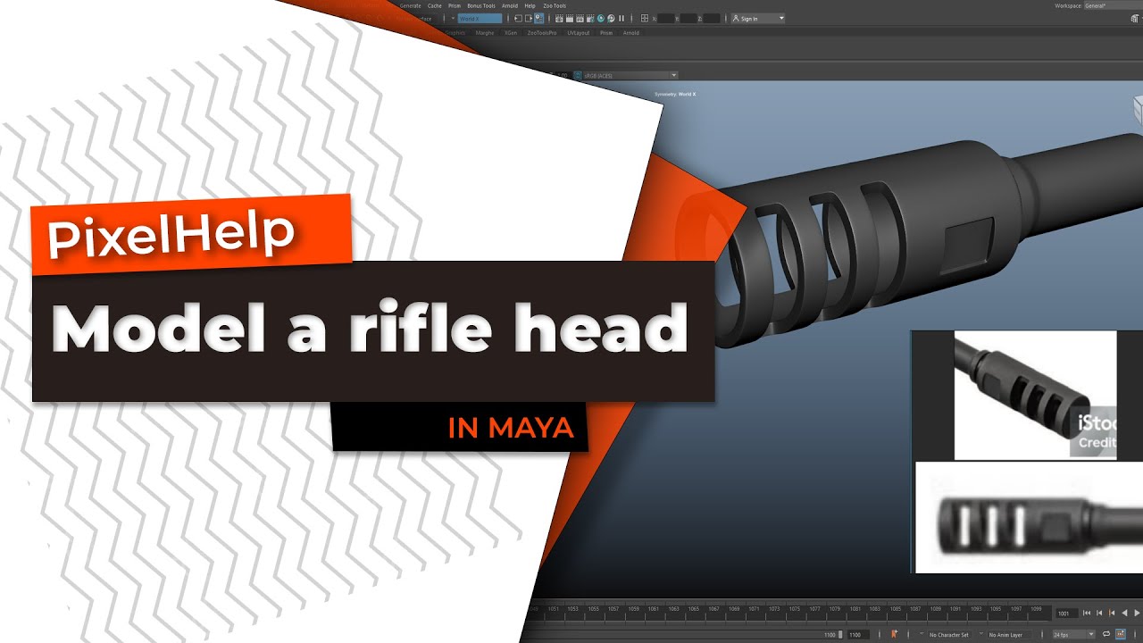The width and height of the screenshot is (1143, 643).
Task: Click the upper muzzle brake reference image
Action: (x=1036, y=395)
